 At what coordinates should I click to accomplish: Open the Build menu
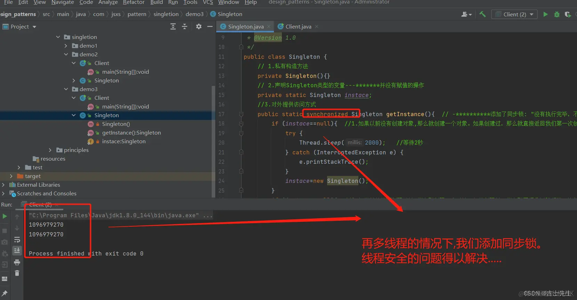point(156,2)
